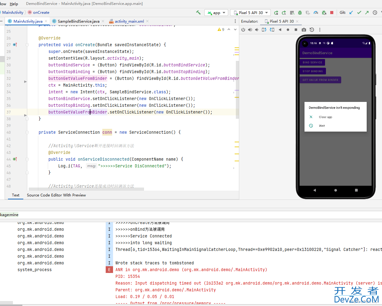Tap Wait in ANR dialog
The width and height of the screenshot is (382, 306).
(x=322, y=126)
